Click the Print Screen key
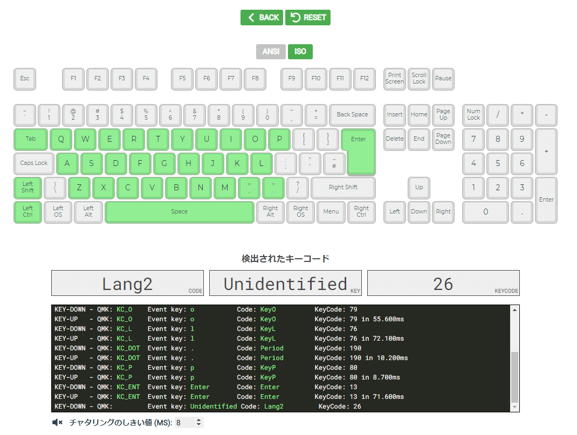 point(395,79)
